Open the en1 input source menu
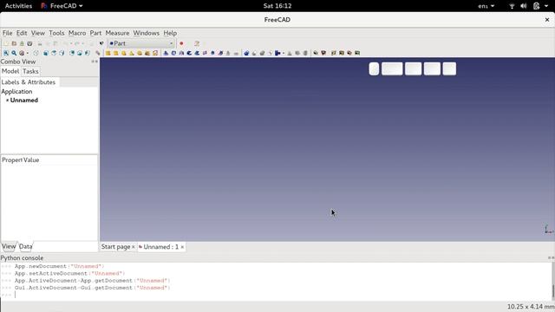Image resolution: width=555 pixels, height=312 pixels. [486, 6]
